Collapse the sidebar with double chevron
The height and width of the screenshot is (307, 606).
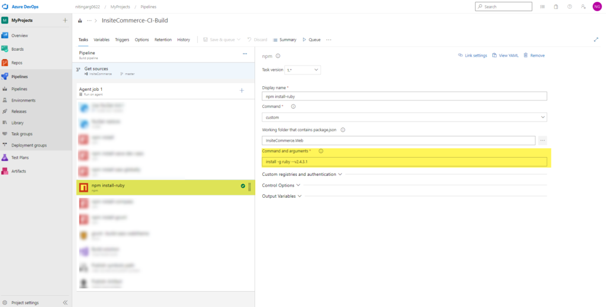(x=65, y=303)
